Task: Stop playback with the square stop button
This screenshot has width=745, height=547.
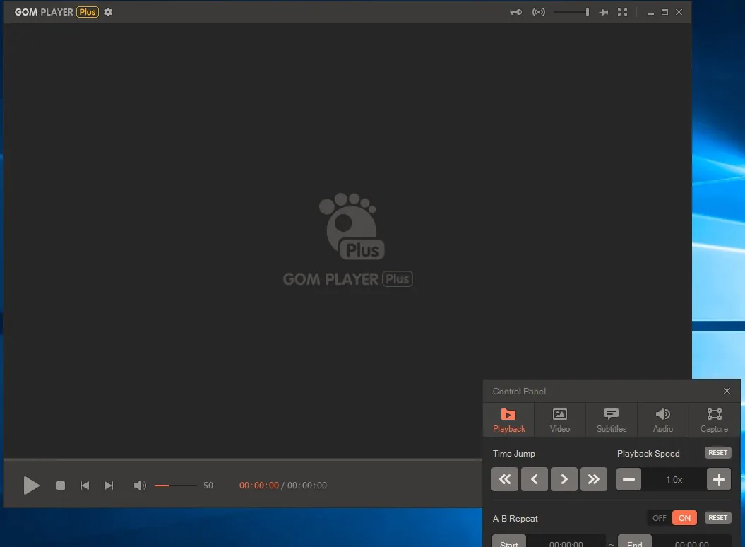Action: 60,486
